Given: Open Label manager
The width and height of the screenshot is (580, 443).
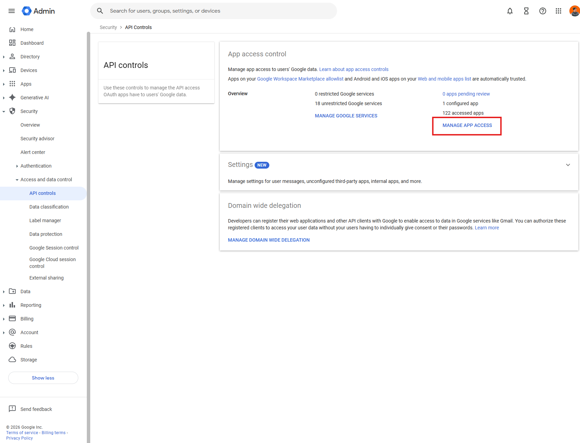Looking at the screenshot, I should click(x=45, y=220).
